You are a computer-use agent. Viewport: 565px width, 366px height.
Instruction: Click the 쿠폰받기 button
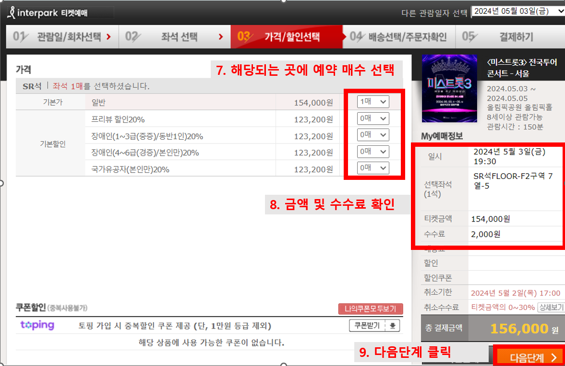coord(366,325)
